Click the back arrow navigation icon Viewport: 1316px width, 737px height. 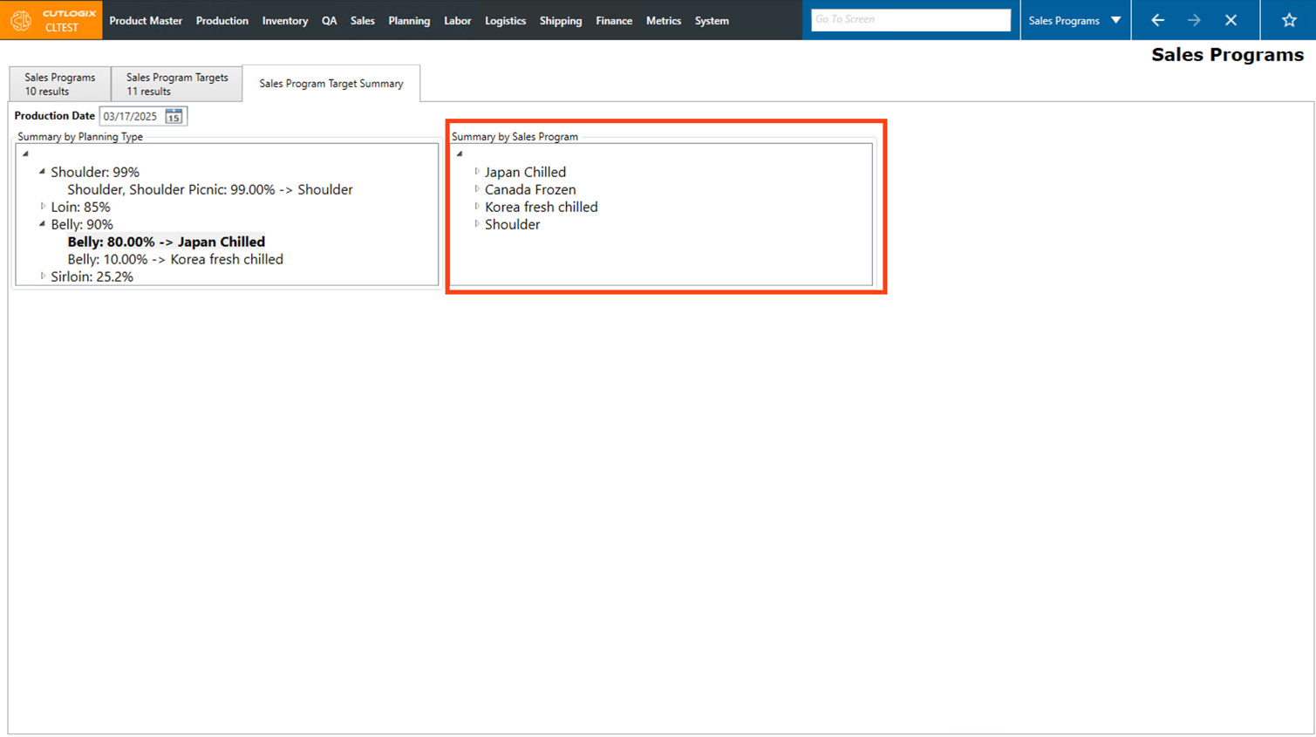coord(1157,20)
